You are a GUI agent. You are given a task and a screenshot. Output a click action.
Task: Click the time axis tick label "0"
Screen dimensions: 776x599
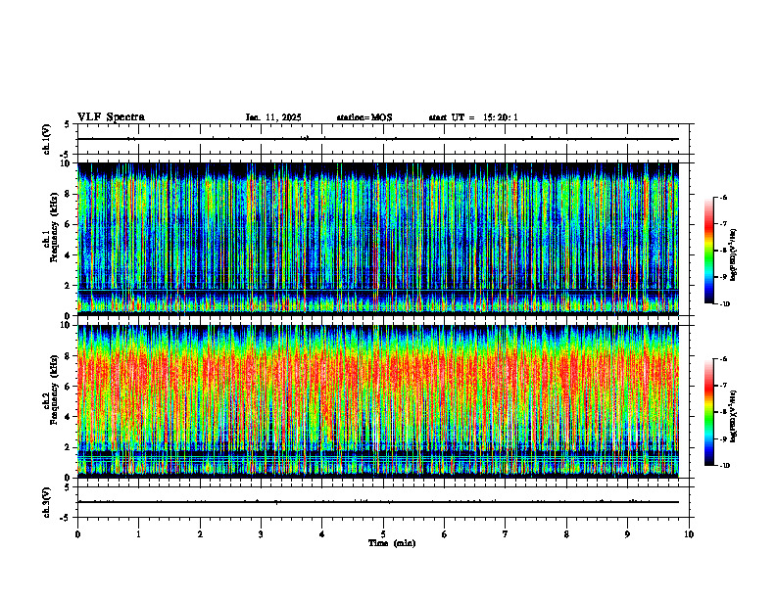point(77,534)
